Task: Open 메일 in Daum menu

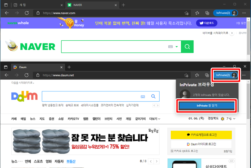Action: click(x=23, y=119)
